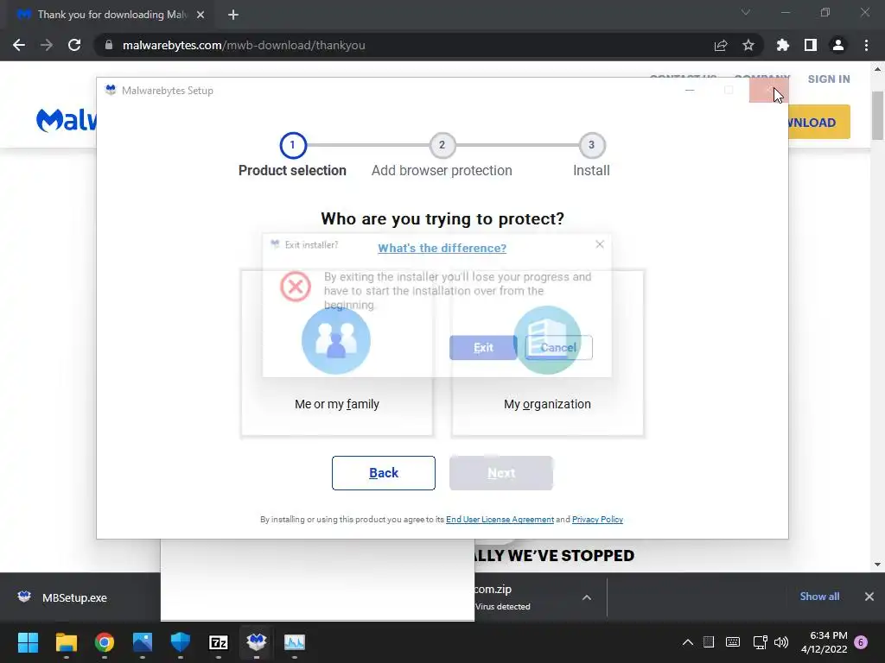
Task: Close the Exit installer dialog
Action: point(600,244)
